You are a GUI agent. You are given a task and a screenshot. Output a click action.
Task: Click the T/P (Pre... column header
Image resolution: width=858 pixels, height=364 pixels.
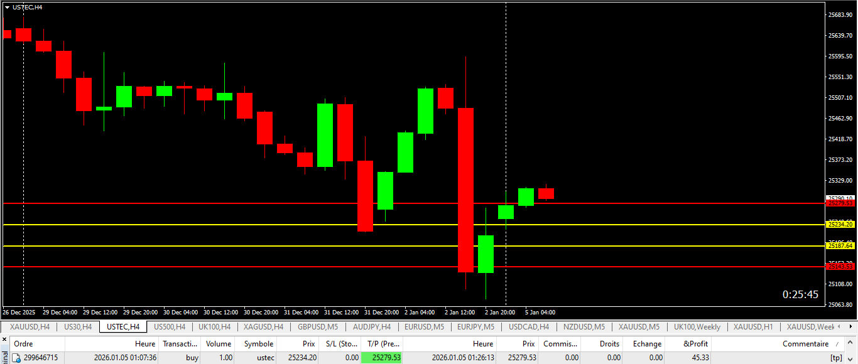[x=382, y=343]
